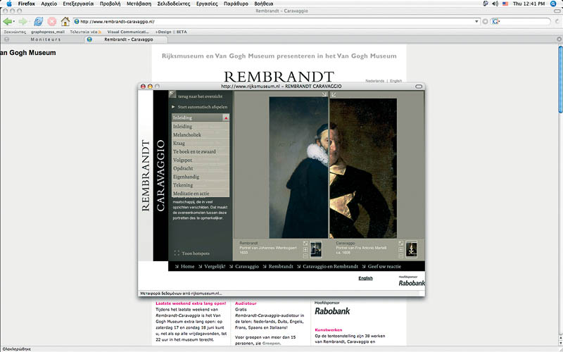Click the US flag input source icon

pyautogui.click(x=505, y=4)
